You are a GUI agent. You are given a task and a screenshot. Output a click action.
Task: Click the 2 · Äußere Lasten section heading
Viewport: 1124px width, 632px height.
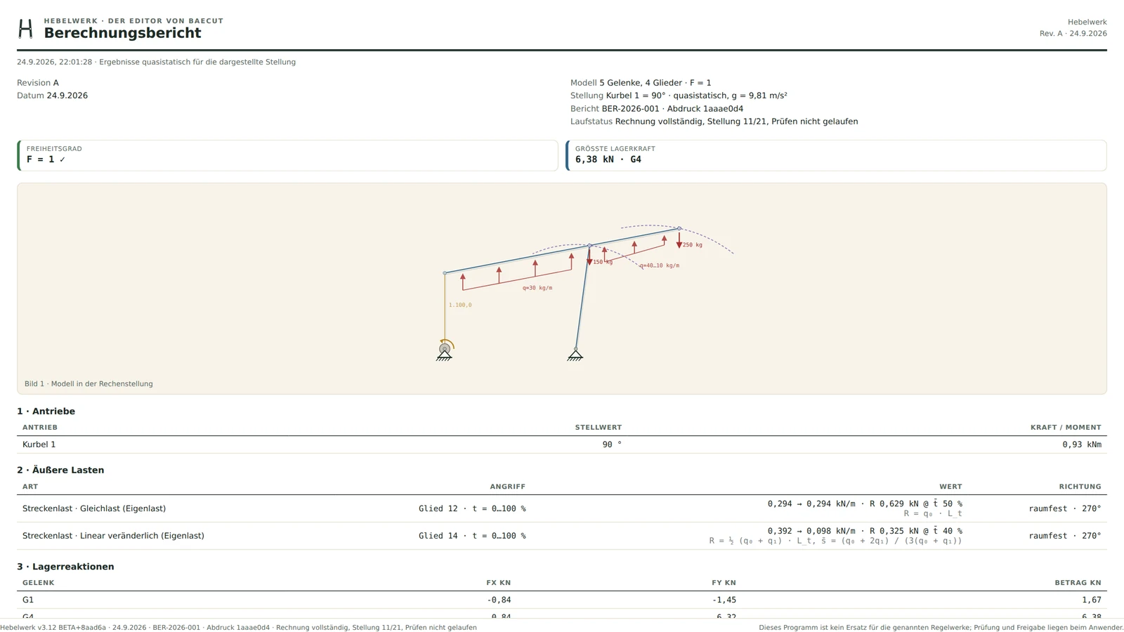60,470
